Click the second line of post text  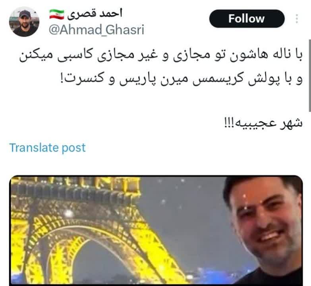point(181,79)
